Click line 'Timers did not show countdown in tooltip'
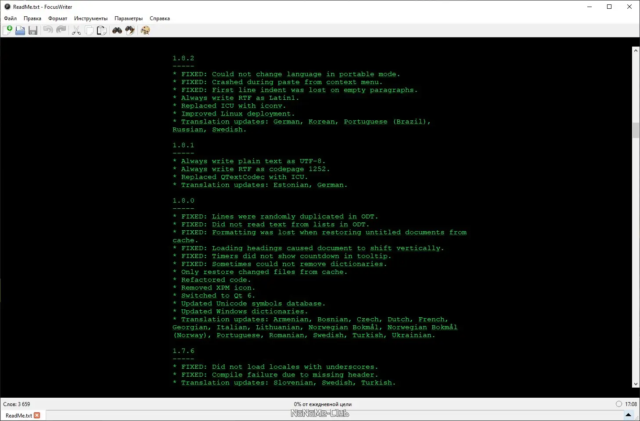 point(282,256)
